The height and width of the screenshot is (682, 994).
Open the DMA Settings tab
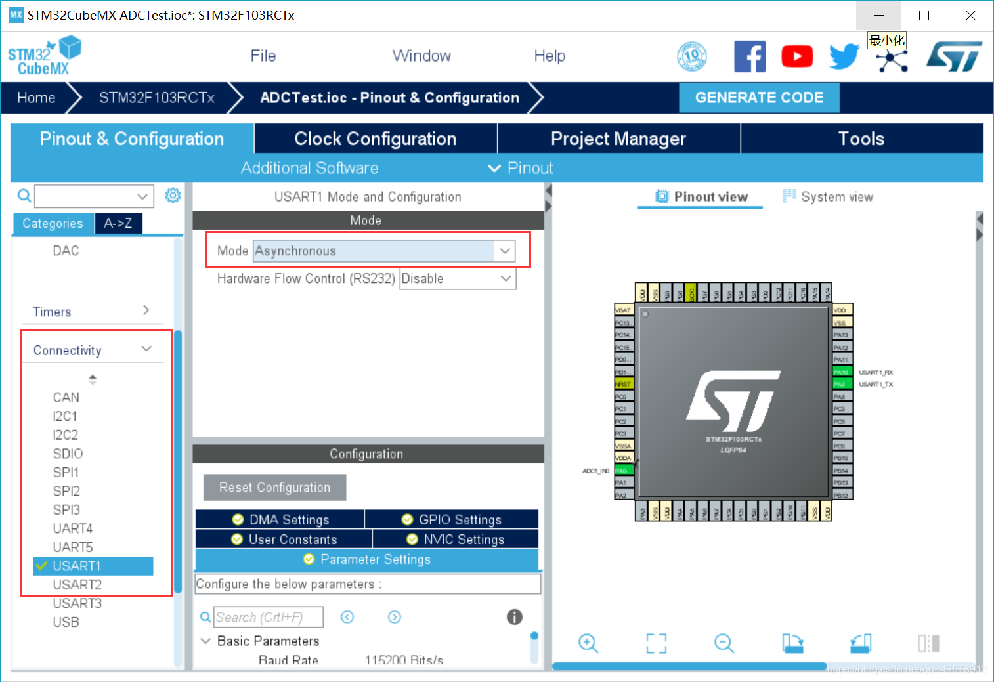pyautogui.click(x=280, y=519)
